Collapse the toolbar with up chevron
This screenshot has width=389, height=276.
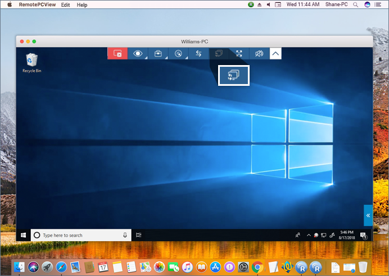275,53
